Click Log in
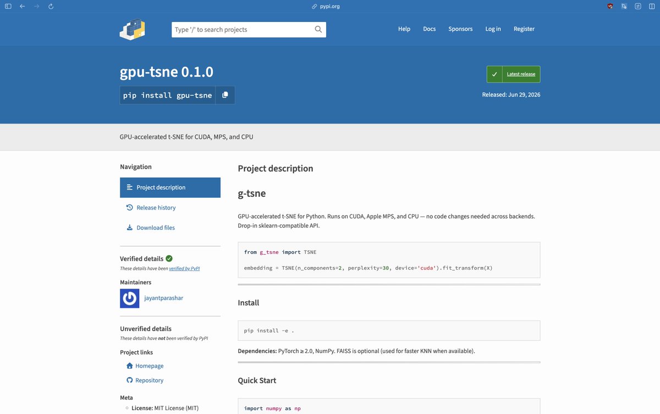The height and width of the screenshot is (414, 660). click(493, 29)
